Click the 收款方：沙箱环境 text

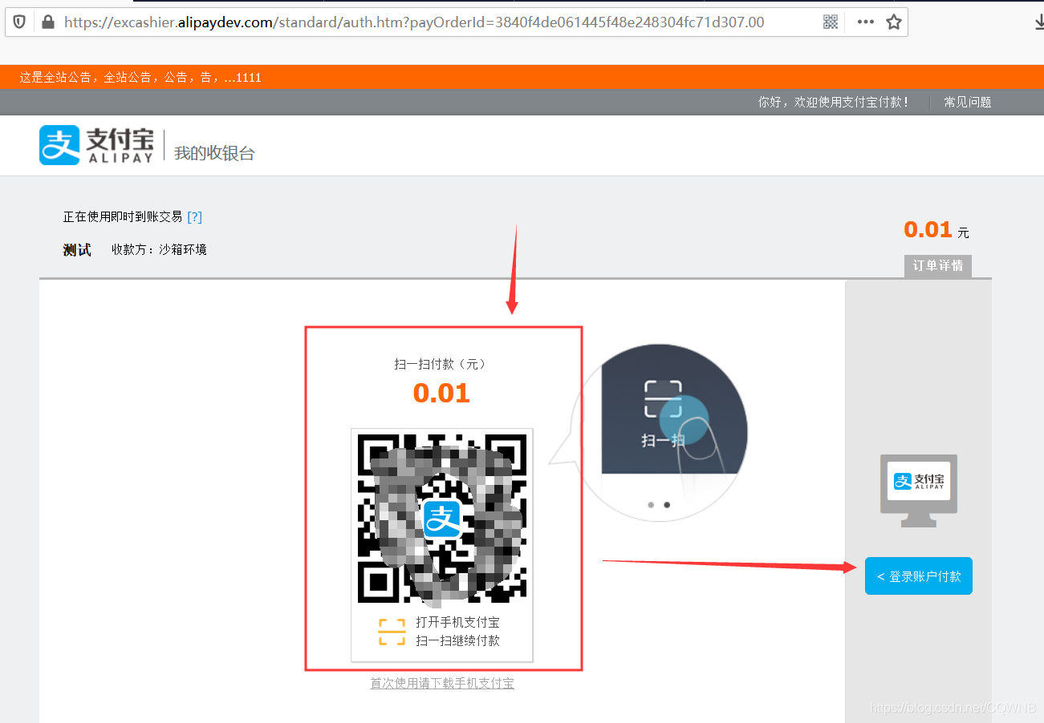159,250
